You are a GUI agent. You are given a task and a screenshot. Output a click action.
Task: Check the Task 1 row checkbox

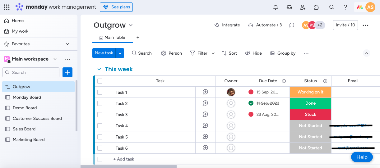tap(100, 92)
